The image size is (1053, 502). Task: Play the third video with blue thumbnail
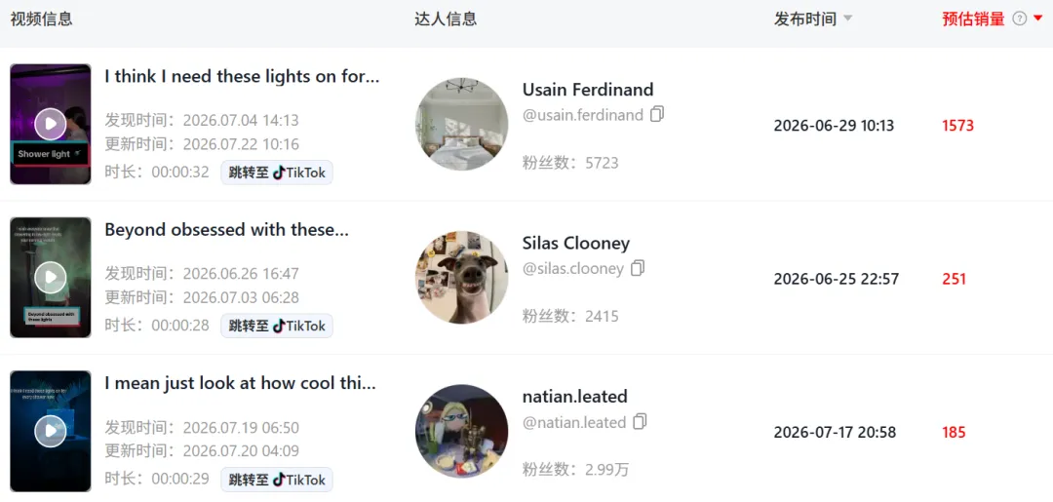pos(51,431)
